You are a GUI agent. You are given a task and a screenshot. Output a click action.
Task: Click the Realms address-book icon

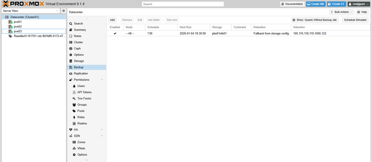74,123
